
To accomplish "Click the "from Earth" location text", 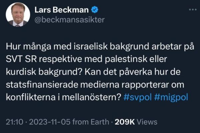I will [x=91, y=122].
